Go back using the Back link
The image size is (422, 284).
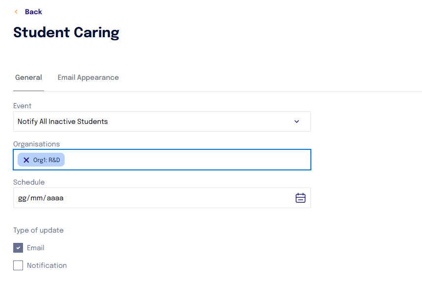coord(33,12)
